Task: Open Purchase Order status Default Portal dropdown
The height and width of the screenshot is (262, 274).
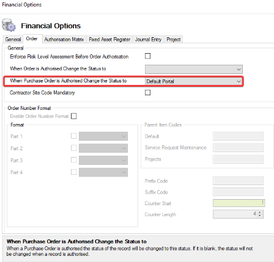Action: pyautogui.click(x=194, y=81)
